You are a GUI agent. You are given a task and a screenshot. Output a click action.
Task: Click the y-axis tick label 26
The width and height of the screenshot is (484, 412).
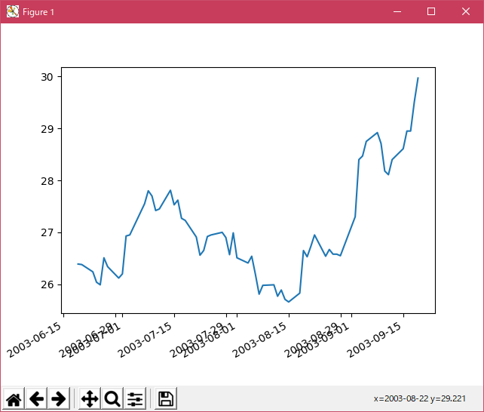[47, 285]
